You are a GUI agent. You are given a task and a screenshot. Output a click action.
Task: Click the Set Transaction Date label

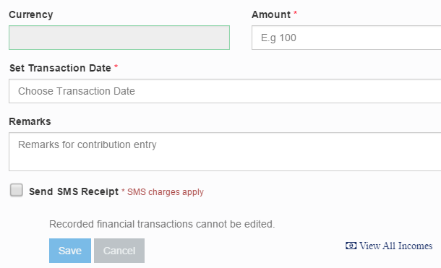(x=60, y=68)
